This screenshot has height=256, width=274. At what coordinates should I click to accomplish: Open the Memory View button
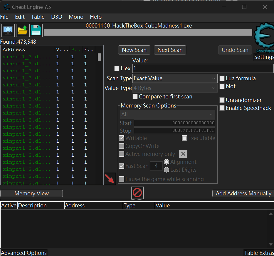[x=32, y=193]
